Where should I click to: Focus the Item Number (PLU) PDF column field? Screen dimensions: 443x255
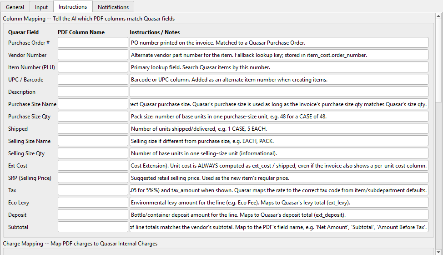(93, 67)
